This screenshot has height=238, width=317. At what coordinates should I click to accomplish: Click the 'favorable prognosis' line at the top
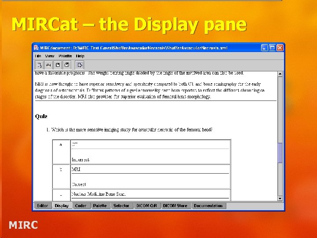139,73
